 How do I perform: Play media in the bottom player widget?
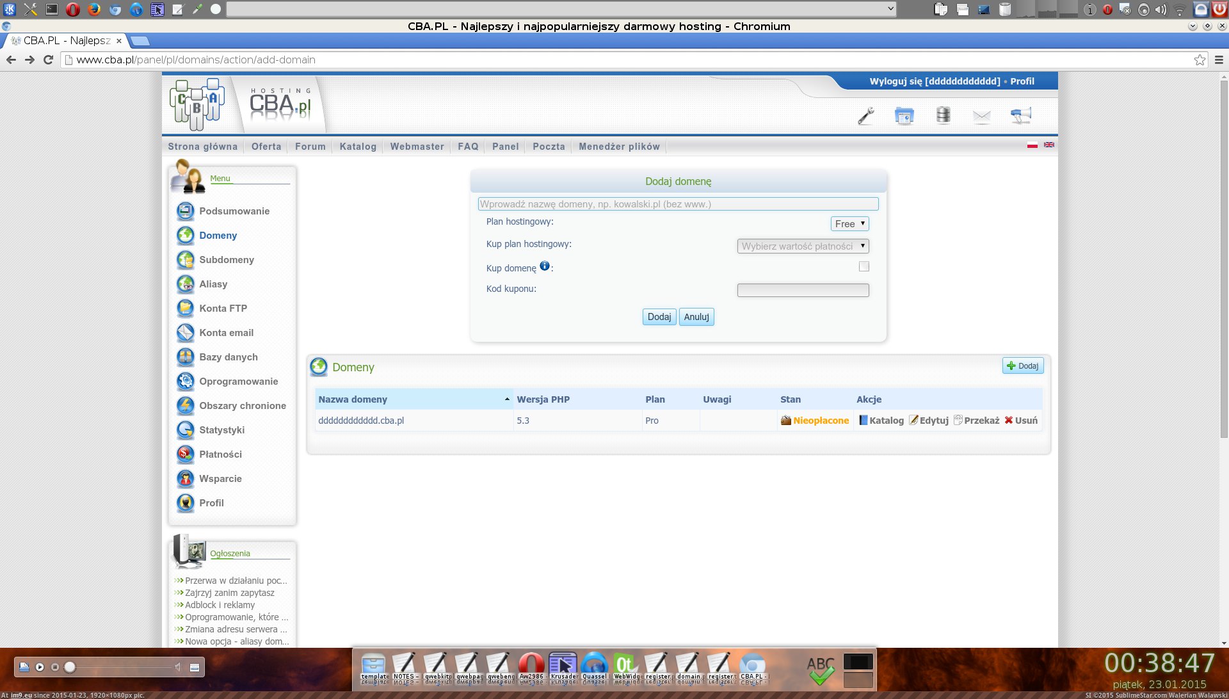pos(40,667)
